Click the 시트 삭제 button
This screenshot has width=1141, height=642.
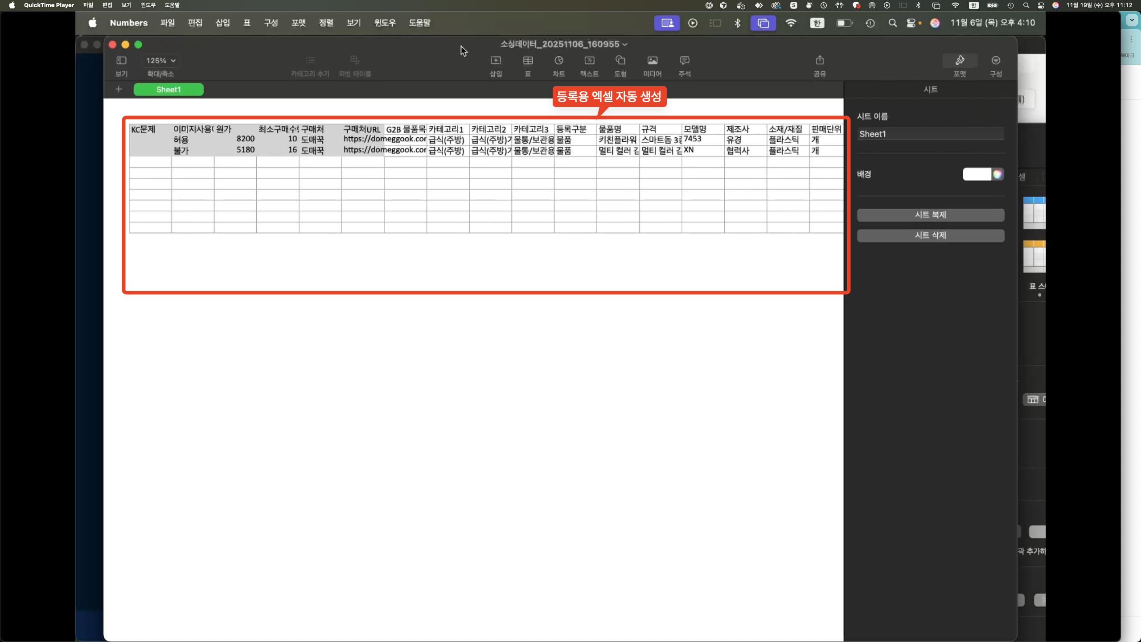(930, 235)
